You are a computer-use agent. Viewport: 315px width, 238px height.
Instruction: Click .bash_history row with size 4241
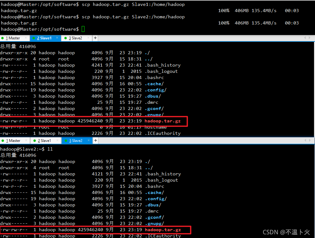pos(90,65)
